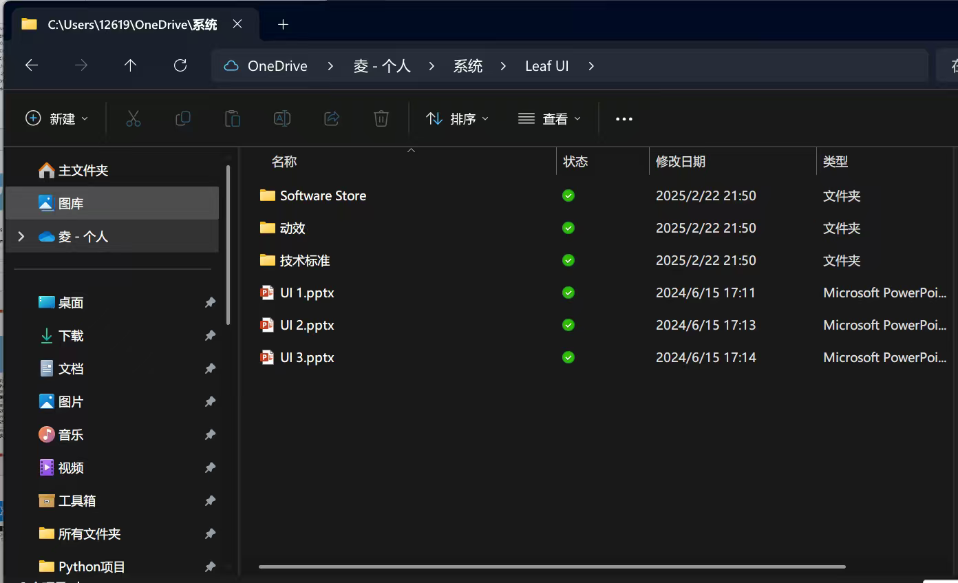The height and width of the screenshot is (583, 958).
Task: Click the Copy icon in toolbar
Action: coord(183,119)
